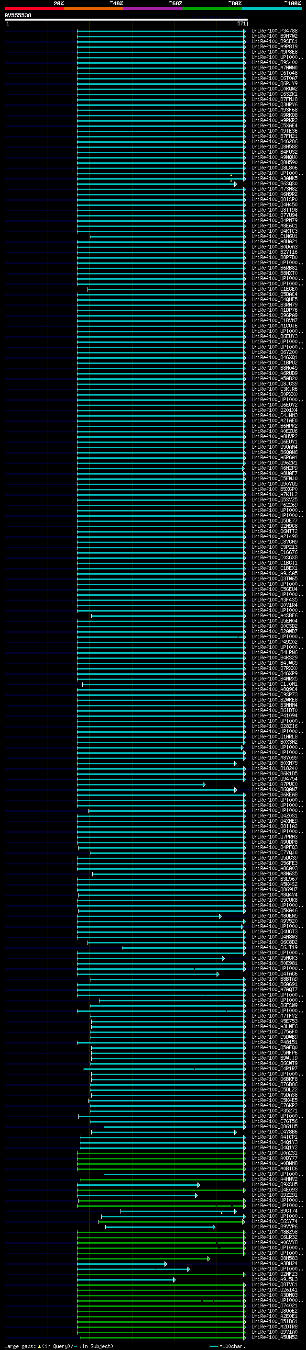Select hit label UniRef100_Q2NFZ3
Image resolution: width=306 pixels, height=1350 pixels.
tap(274, 1274)
